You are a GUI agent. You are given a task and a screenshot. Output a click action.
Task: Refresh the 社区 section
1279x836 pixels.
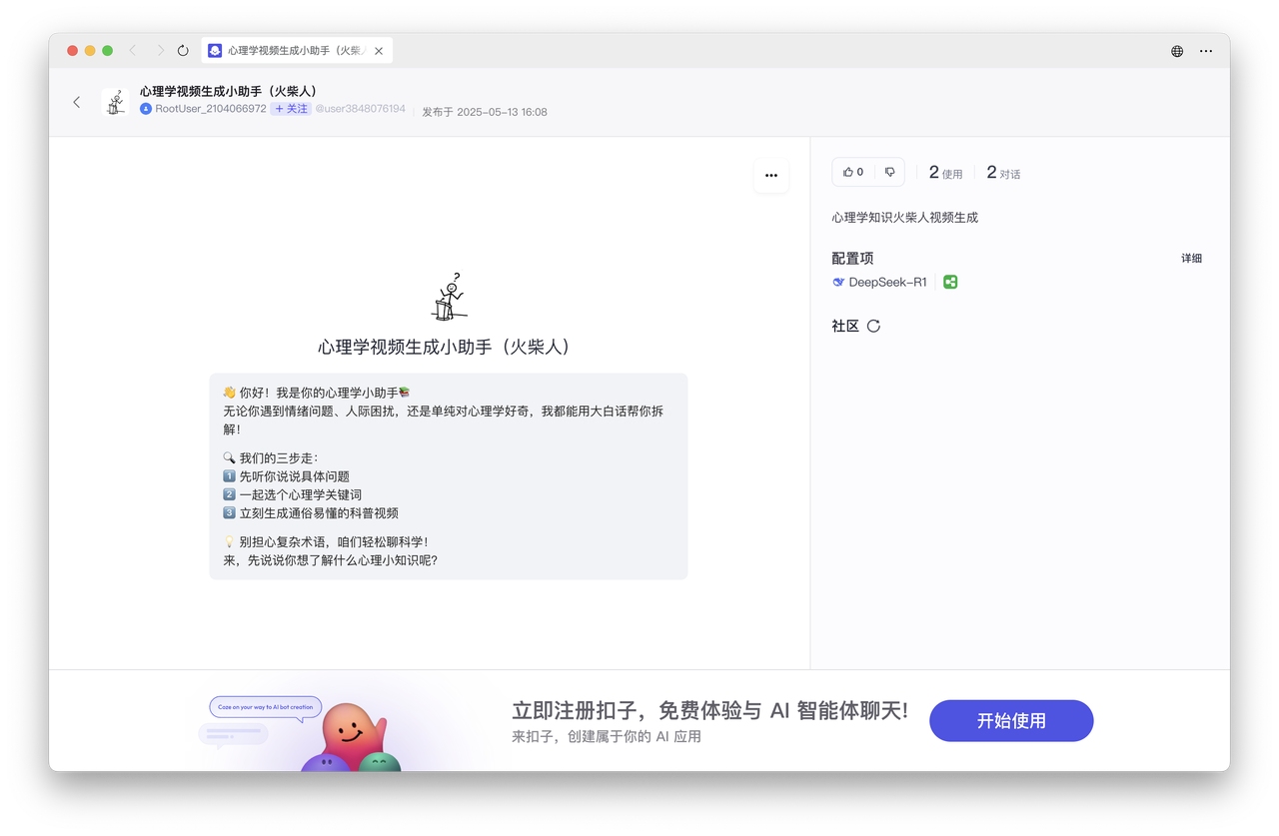pyautogui.click(x=873, y=326)
